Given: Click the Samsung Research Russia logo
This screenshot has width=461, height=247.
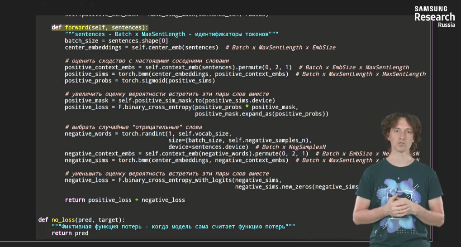Looking at the screenshot, I should [434, 16].
